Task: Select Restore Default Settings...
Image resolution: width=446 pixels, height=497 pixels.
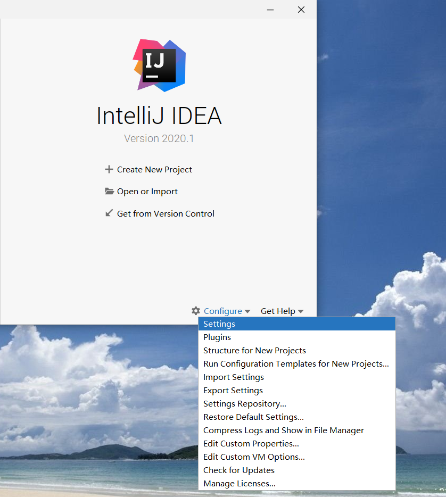Action: click(x=296, y=417)
